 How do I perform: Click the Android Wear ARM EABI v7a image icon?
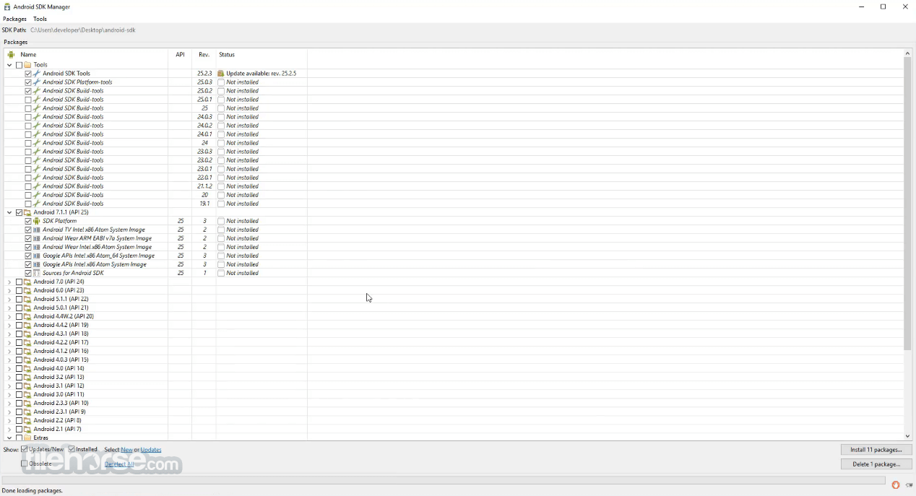(x=37, y=238)
